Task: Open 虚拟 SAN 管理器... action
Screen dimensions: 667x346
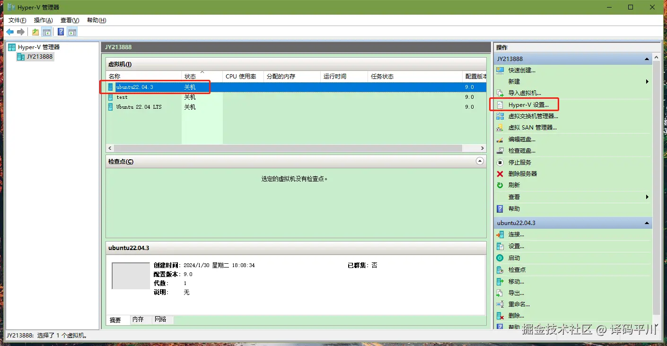Action: 532,127
